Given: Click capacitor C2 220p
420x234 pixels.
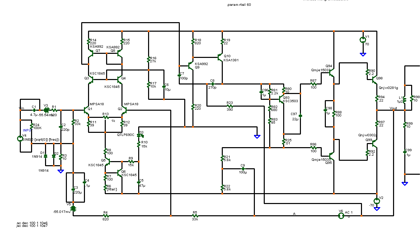Looking at the screenshot, I should 61,127.
